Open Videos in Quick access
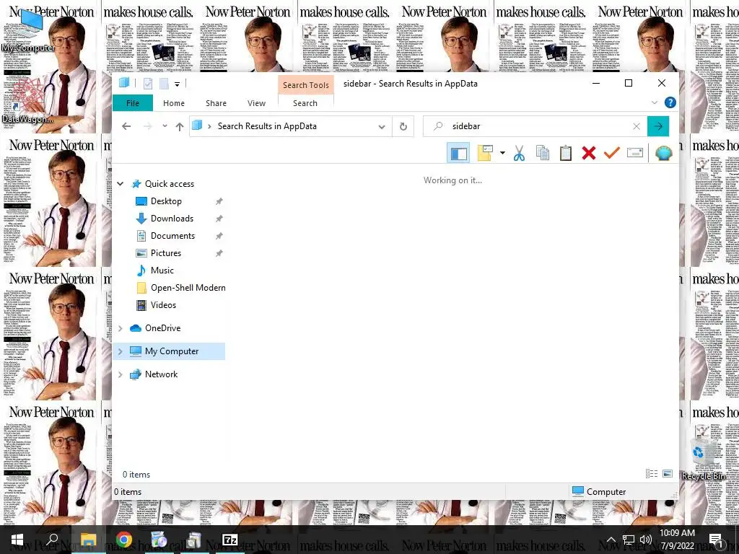739x554 pixels. pos(163,305)
